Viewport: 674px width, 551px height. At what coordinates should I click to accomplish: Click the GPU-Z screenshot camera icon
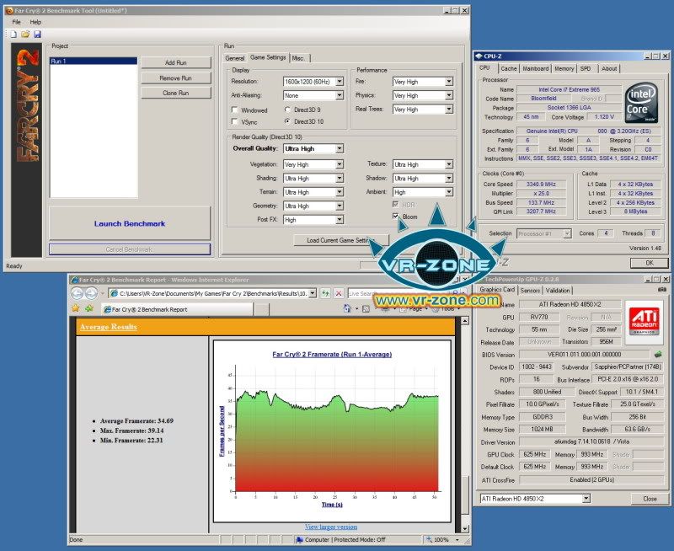click(664, 290)
